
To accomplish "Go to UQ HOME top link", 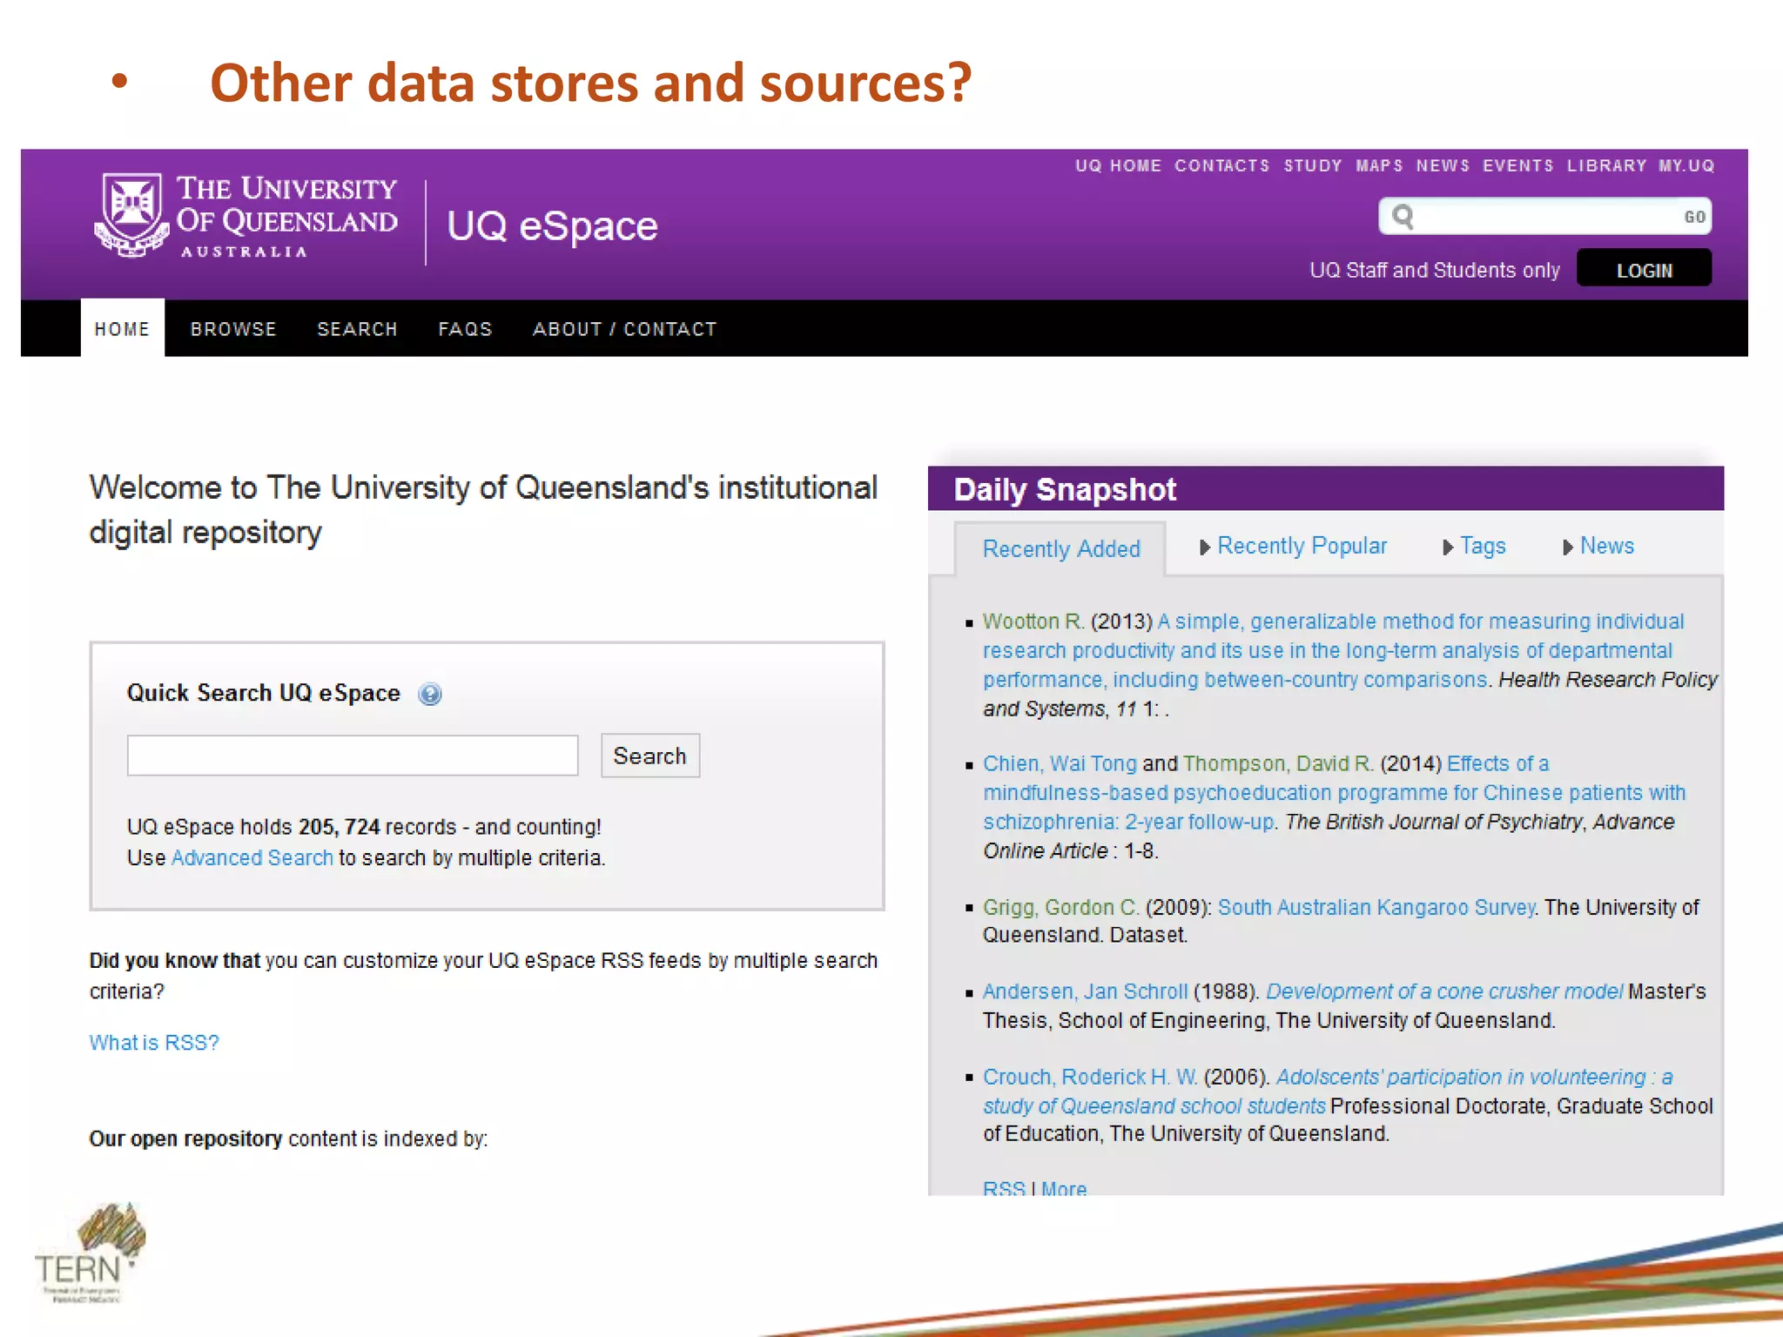I will (1118, 165).
